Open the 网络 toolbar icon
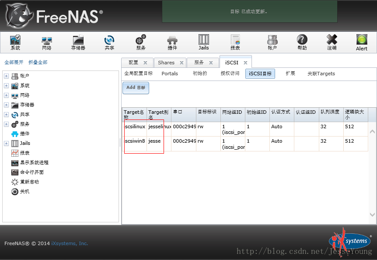The height and width of the screenshot is (260, 377). click(x=47, y=42)
